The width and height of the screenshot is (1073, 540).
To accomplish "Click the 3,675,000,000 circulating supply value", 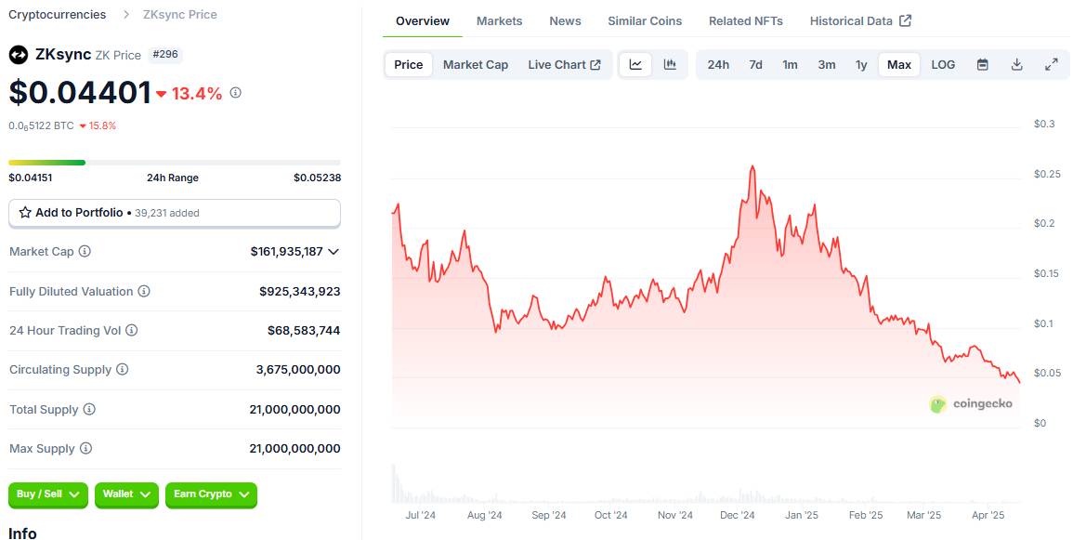I will click(298, 370).
